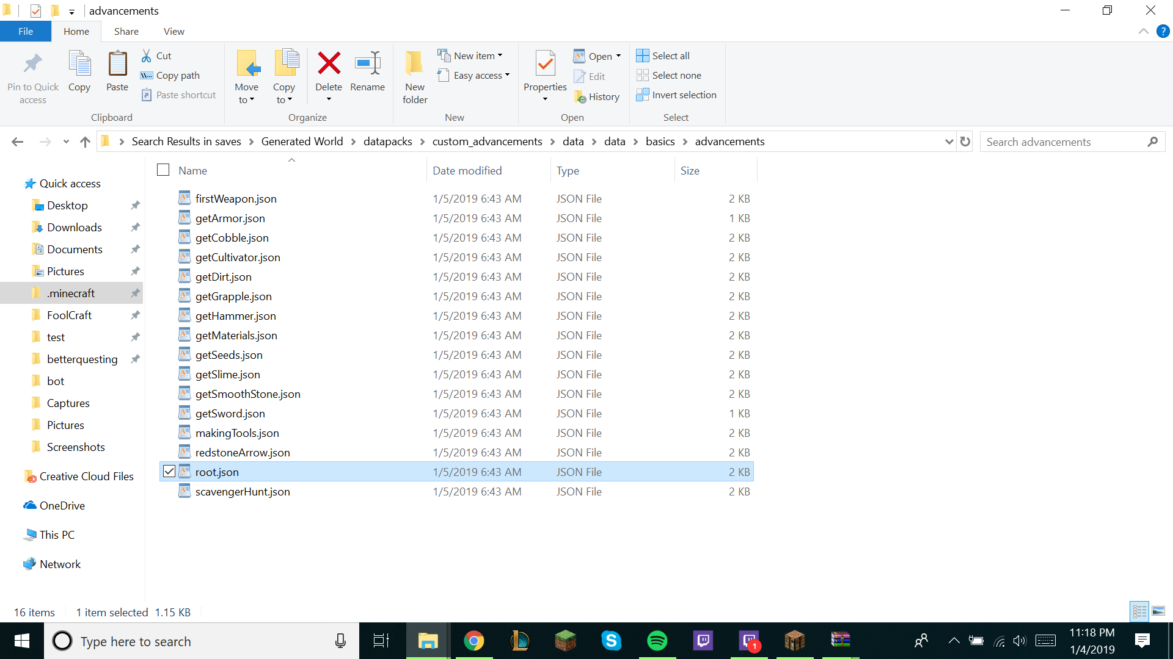Click Pin to Quick access icon
This screenshot has height=659, width=1173.
33,63
